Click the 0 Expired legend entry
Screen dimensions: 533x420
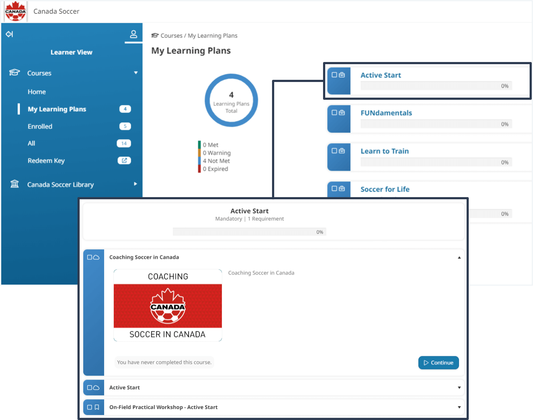215,169
